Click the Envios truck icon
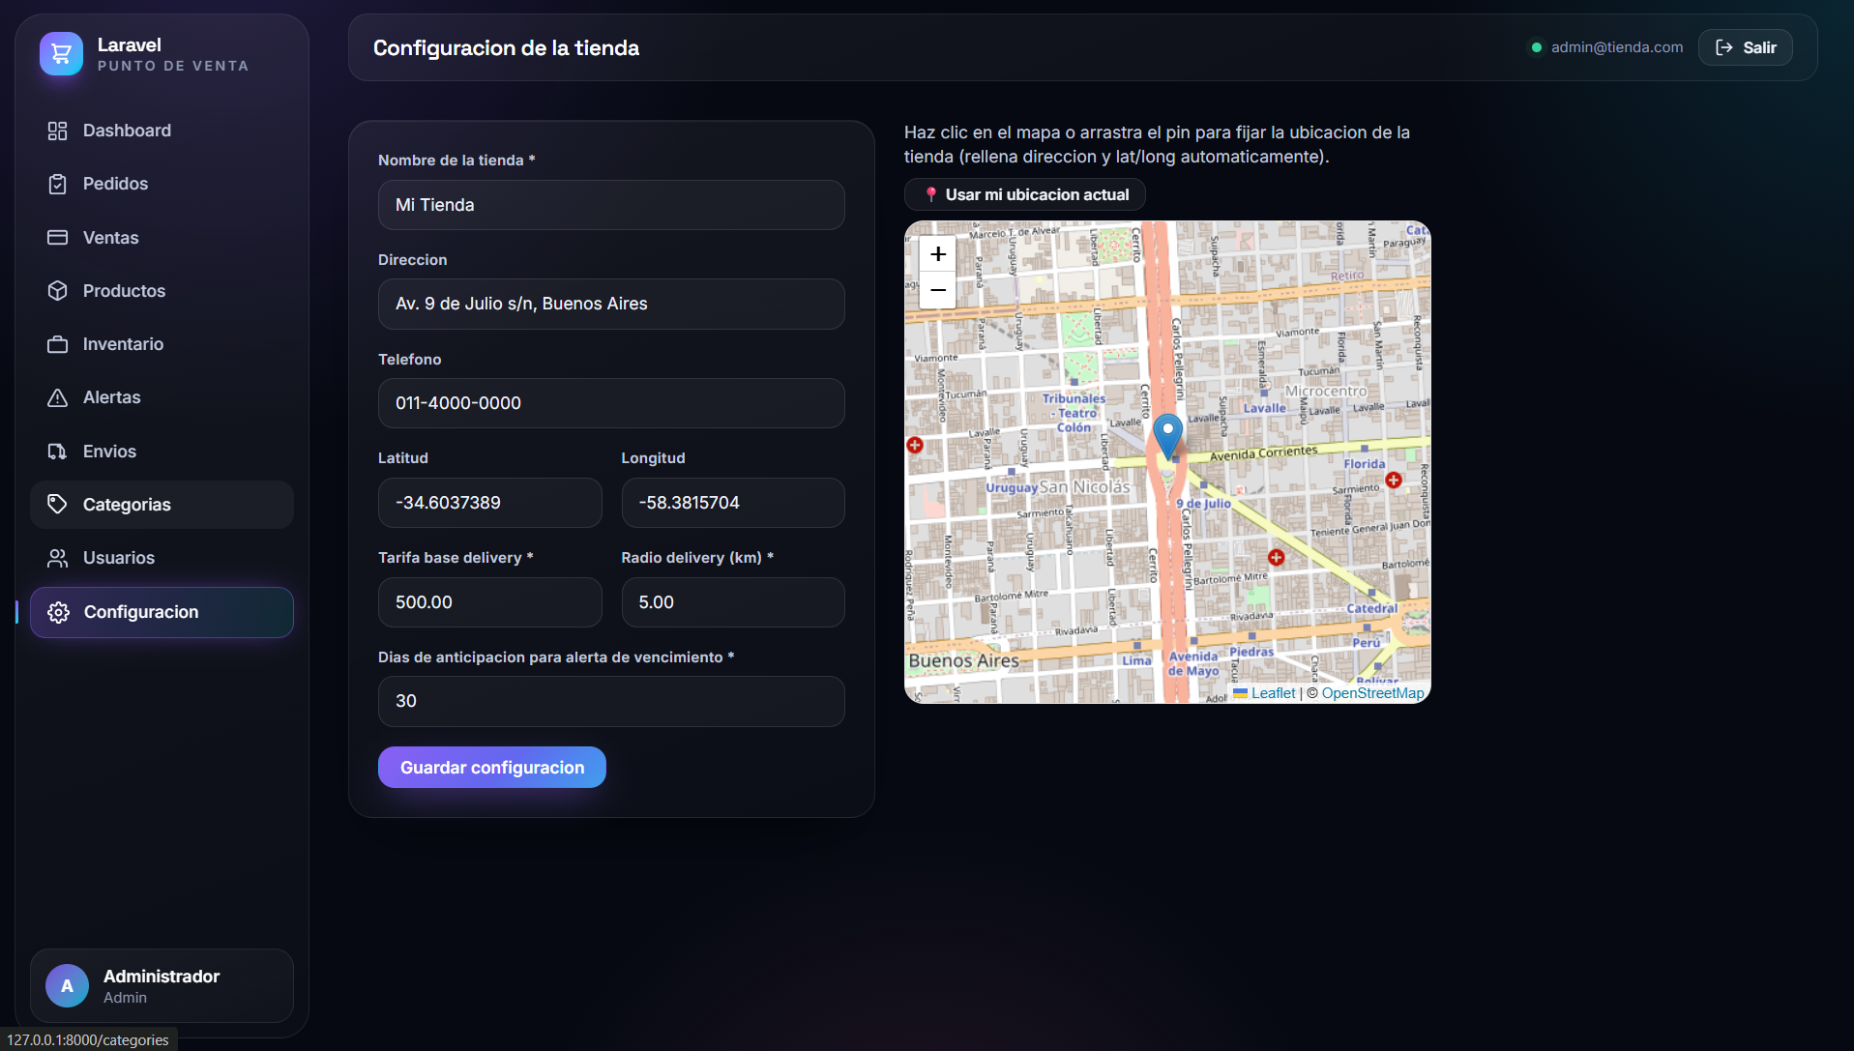 click(x=58, y=452)
